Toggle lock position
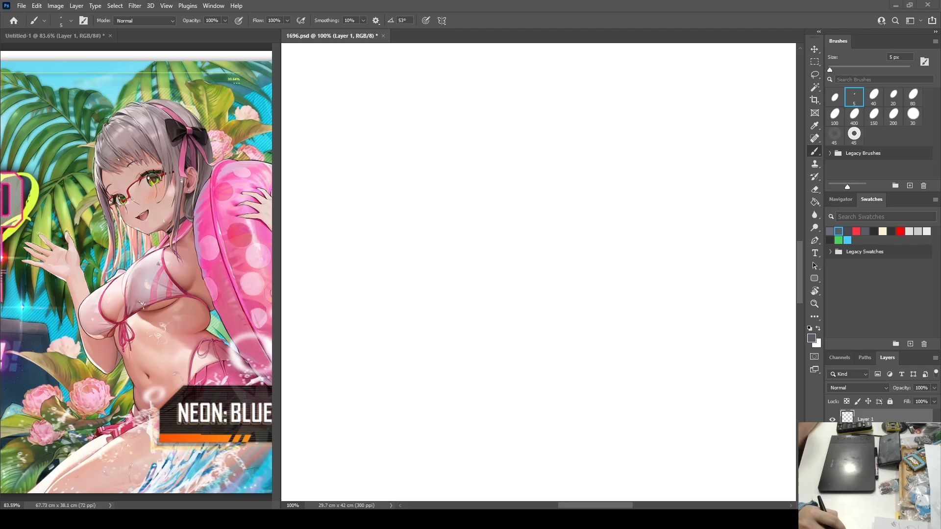 868,401
